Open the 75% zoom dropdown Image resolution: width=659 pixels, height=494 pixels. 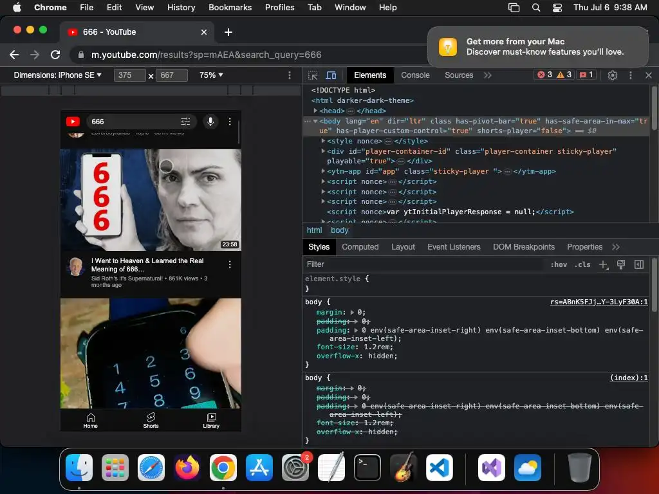click(x=211, y=75)
